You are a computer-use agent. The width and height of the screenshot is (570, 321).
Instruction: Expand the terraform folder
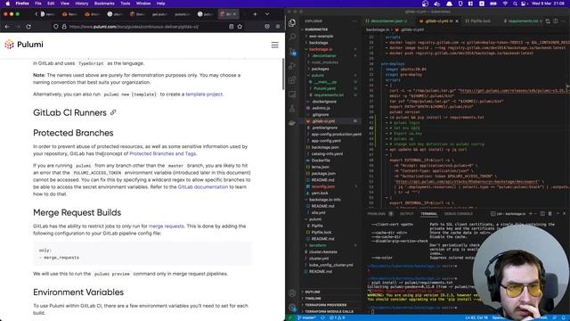click(x=318, y=245)
